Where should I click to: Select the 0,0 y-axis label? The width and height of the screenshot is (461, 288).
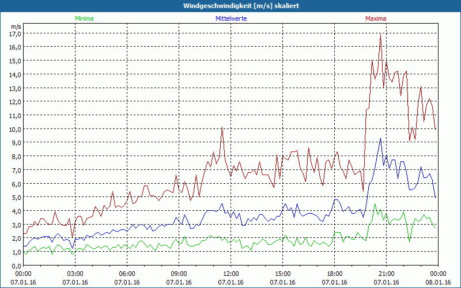point(16,266)
